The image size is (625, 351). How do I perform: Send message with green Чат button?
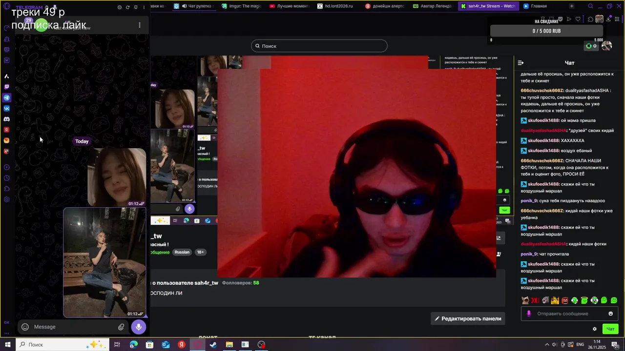tap(610, 329)
